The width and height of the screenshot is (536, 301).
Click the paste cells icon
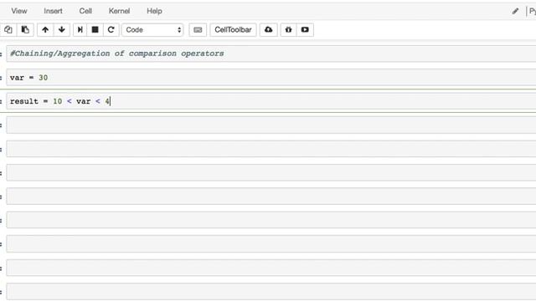[25, 30]
